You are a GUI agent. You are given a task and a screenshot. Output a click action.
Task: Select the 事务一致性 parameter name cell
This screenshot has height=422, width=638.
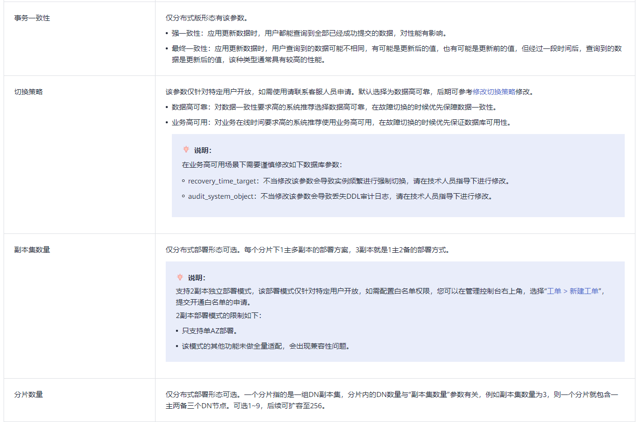(80, 39)
